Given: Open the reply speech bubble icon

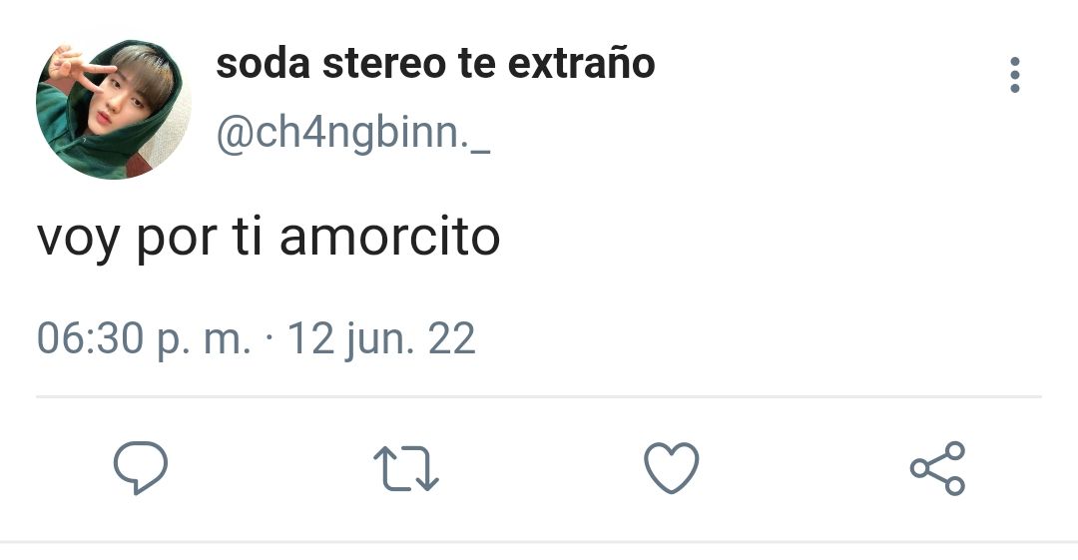Looking at the screenshot, I should point(141,468).
